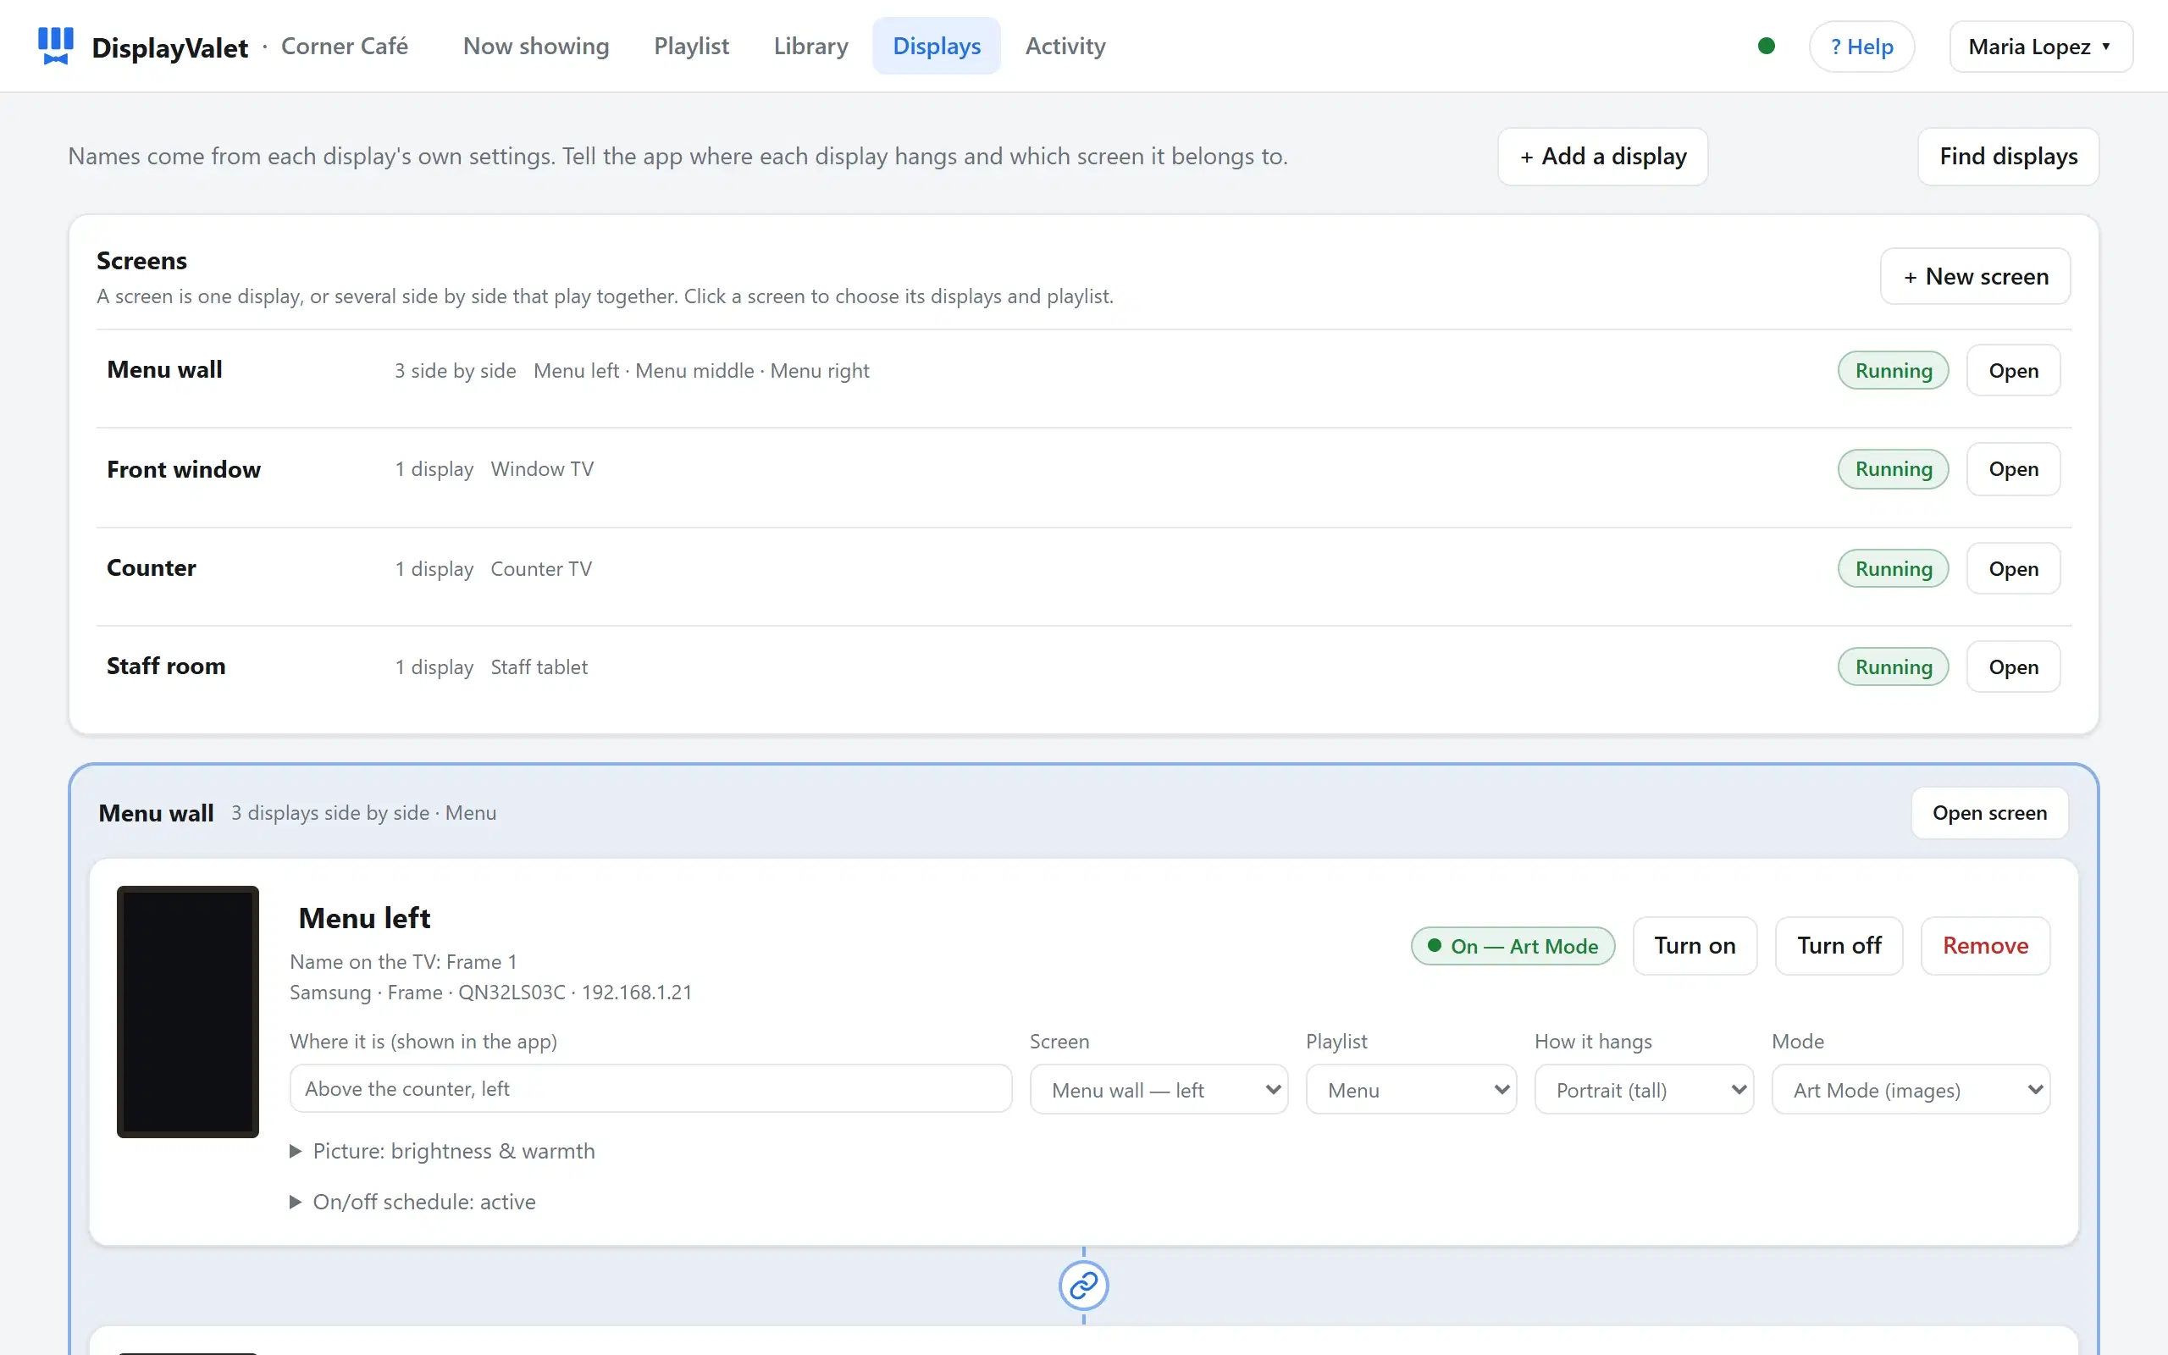Open the Maria Lopez account menu
Viewport: 2168px width, 1355px height.
[x=2040, y=46]
